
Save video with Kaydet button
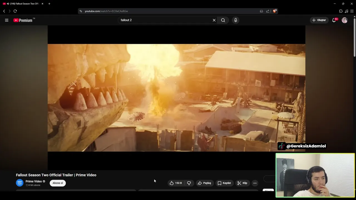click(x=224, y=183)
